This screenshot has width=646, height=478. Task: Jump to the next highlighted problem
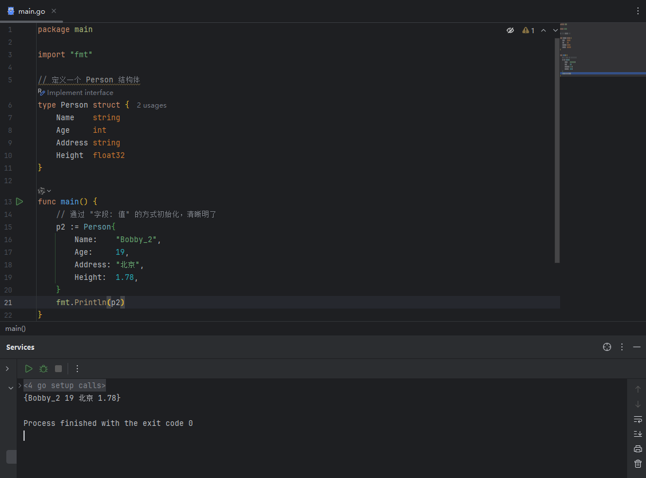555,30
